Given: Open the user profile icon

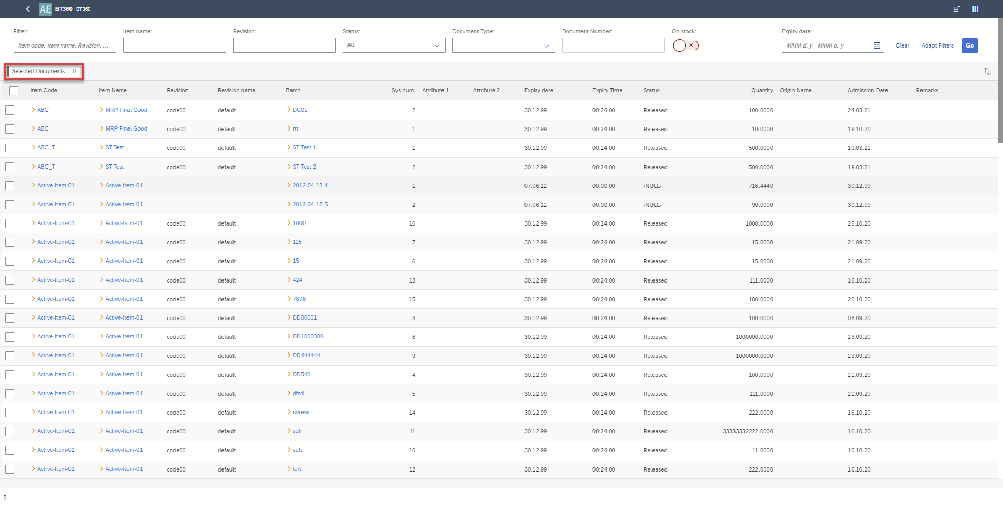Looking at the screenshot, I should coord(957,9).
